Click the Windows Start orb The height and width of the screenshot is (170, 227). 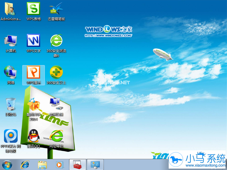(7, 165)
